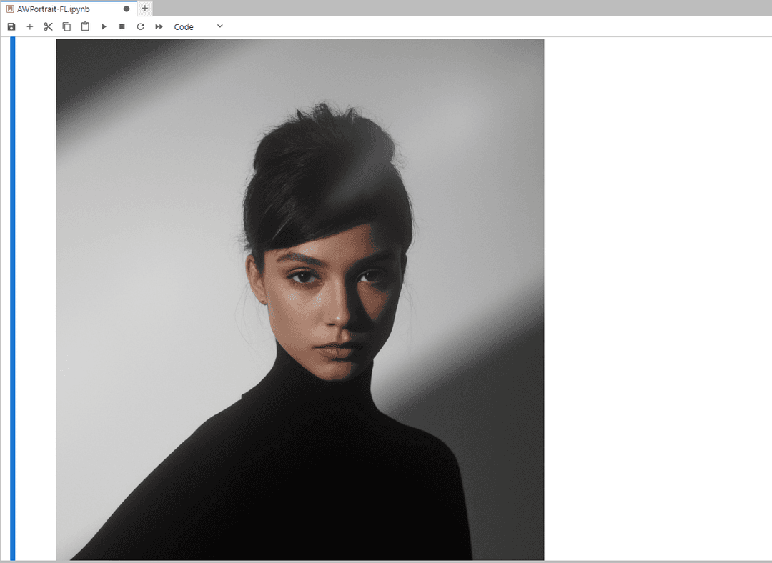Click the blue cell collapser bar

[x=13, y=299]
